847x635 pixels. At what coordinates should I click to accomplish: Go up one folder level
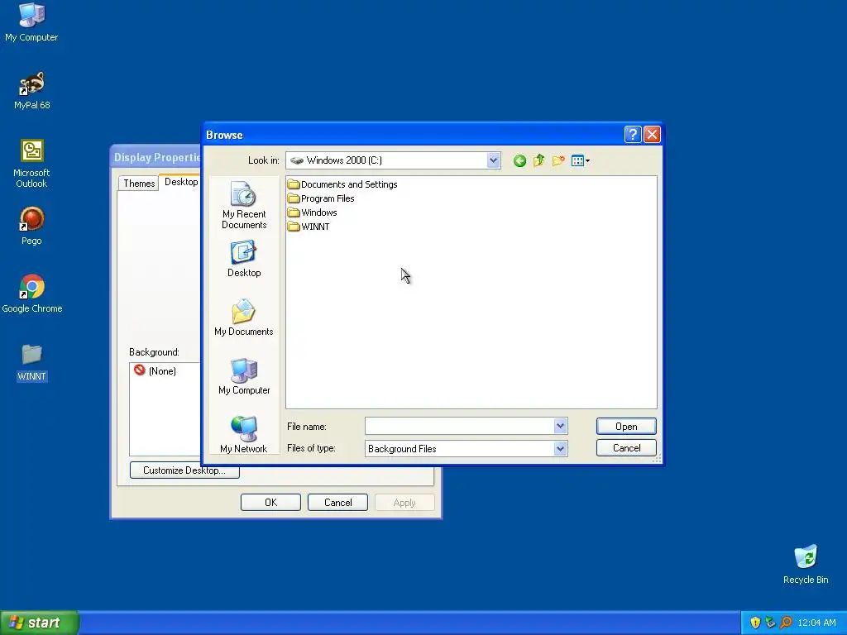click(x=539, y=160)
